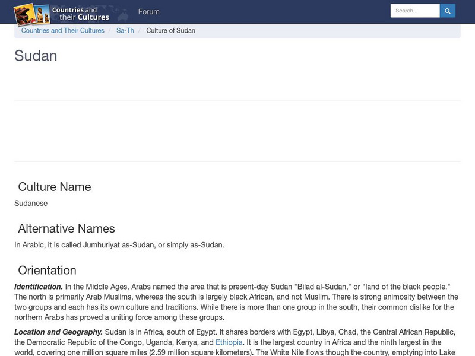Click the dark blue navigation bar background

pyautogui.click(x=273, y=12)
